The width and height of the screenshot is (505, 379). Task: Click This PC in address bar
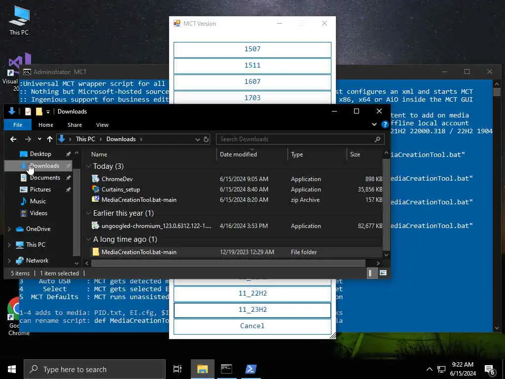(85, 139)
